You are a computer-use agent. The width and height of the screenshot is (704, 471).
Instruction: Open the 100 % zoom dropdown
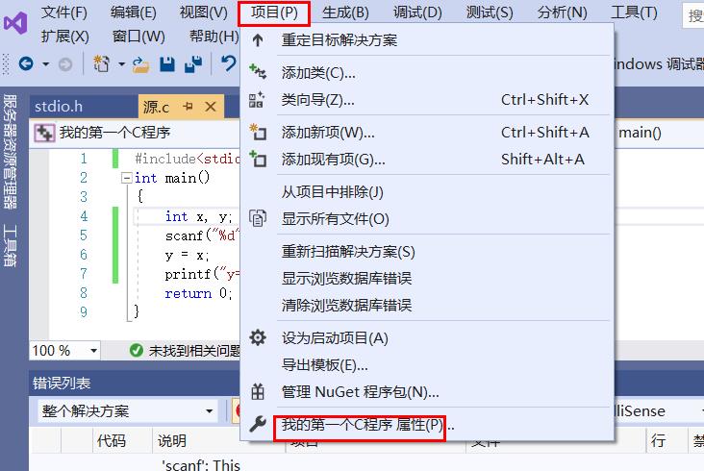click(93, 350)
